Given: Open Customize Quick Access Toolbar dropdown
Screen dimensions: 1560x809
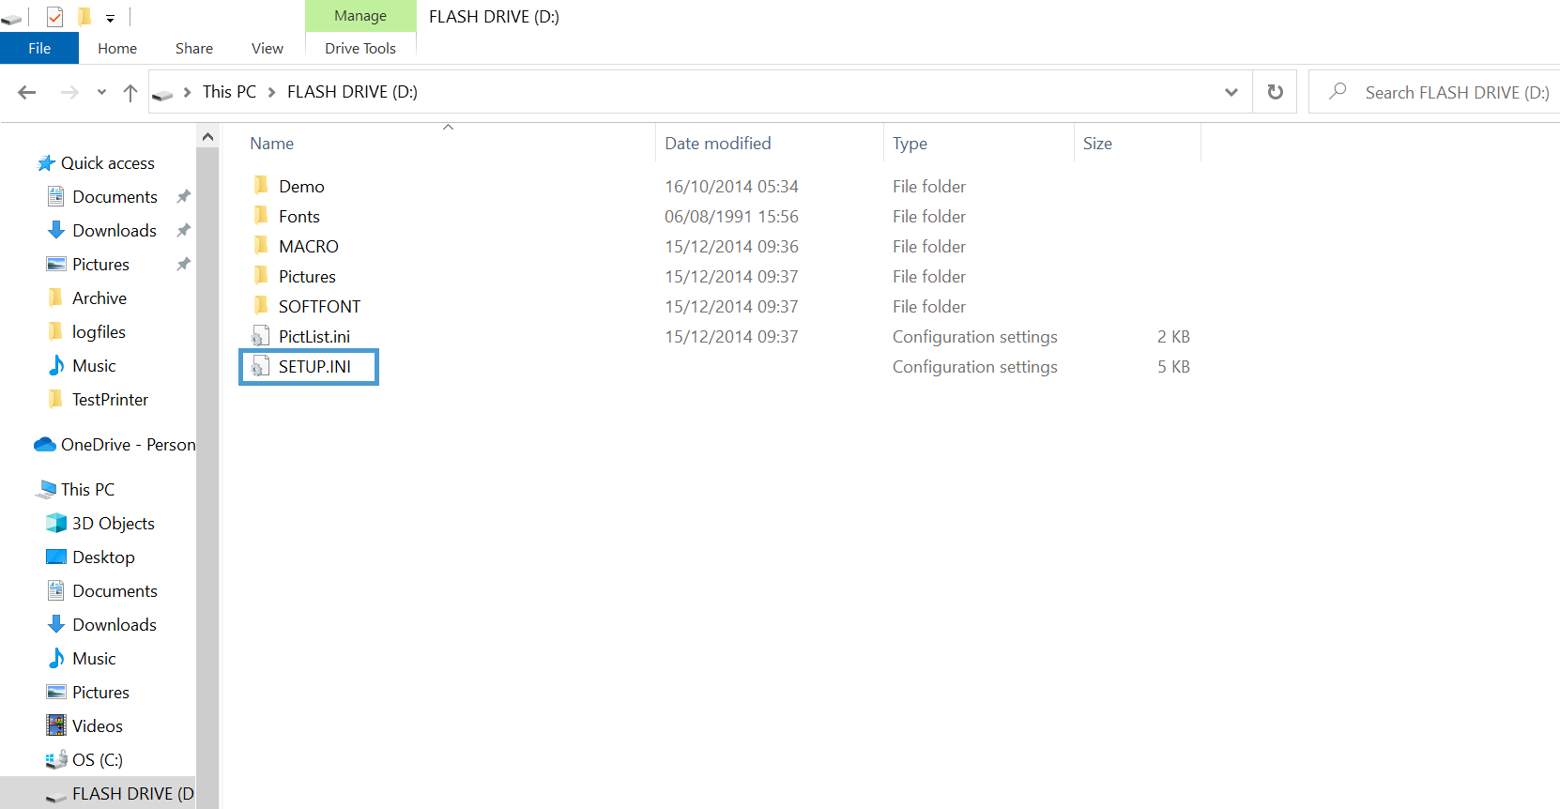Looking at the screenshot, I should (110, 18).
